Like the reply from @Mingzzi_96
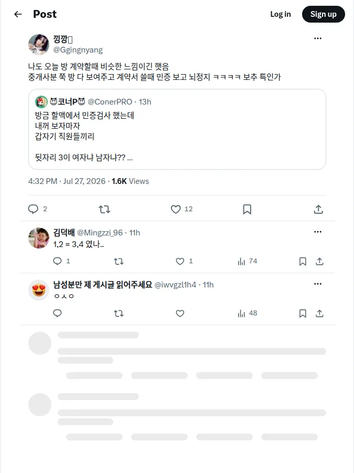This screenshot has height=473, width=354. pyautogui.click(x=180, y=261)
